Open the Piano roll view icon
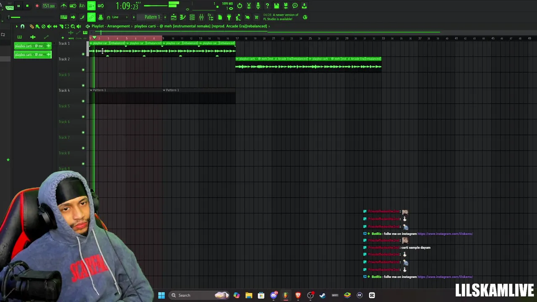537x302 pixels. point(183,17)
